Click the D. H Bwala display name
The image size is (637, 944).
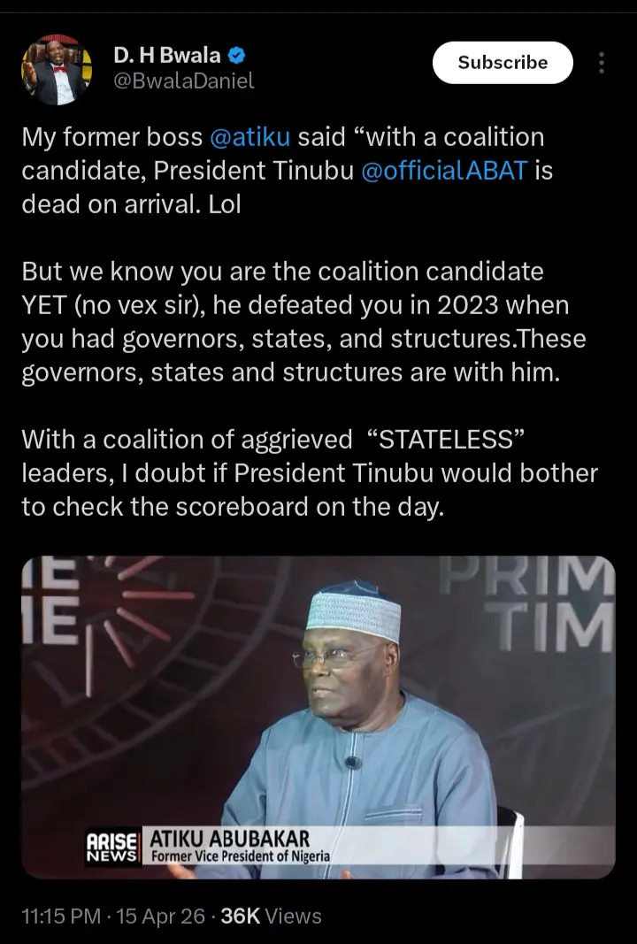pyautogui.click(x=166, y=56)
